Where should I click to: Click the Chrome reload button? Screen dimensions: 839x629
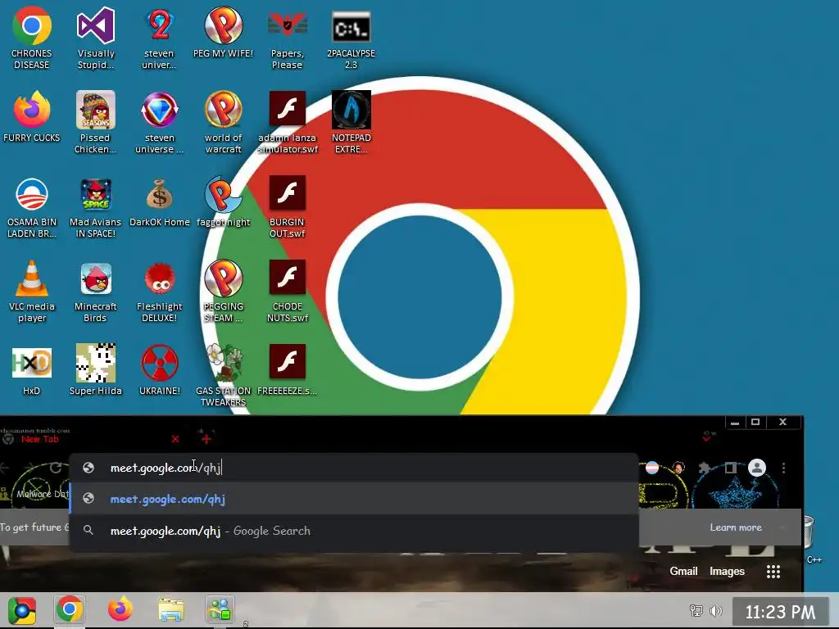point(55,468)
